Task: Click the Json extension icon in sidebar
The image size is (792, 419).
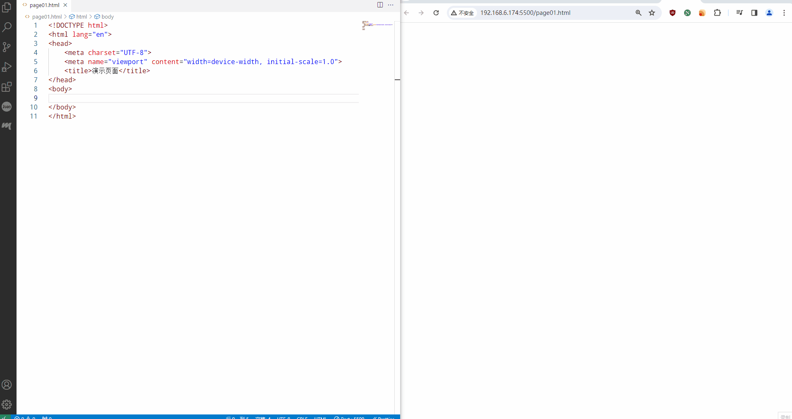Action: [7, 107]
